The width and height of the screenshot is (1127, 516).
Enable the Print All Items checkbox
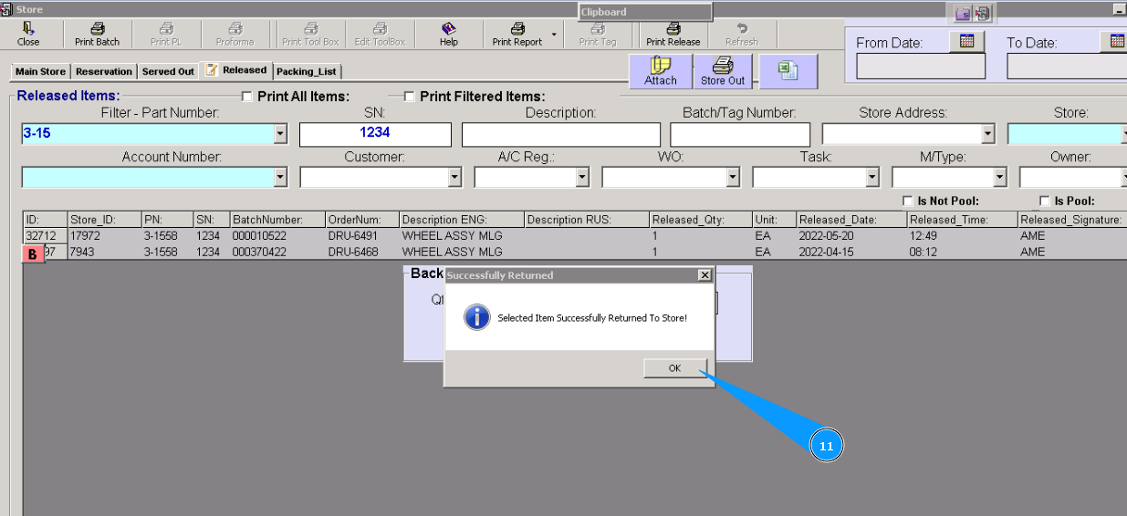point(246,96)
